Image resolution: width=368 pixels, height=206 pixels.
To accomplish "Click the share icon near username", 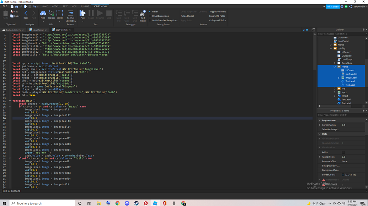I will pyautogui.click(x=350, y=6).
